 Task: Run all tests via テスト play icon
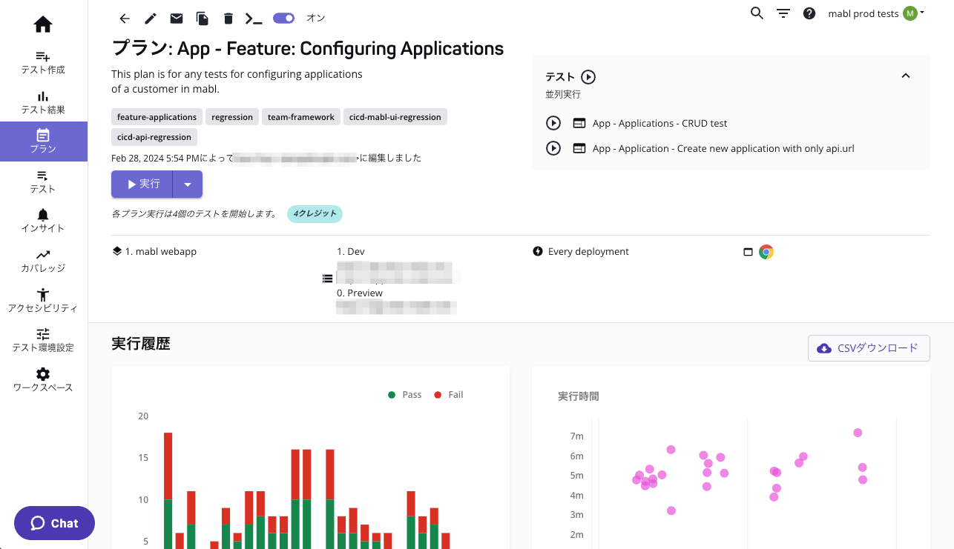coord(588,77)
